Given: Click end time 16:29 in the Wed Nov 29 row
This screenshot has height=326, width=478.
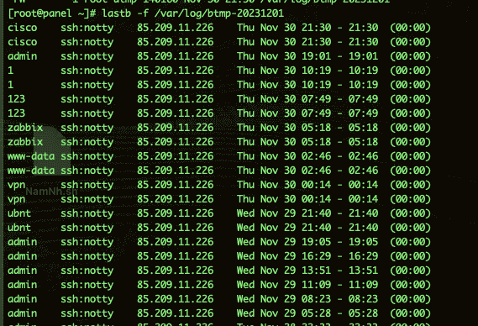Looking at the screenshot, I should [x=363, y=256].
